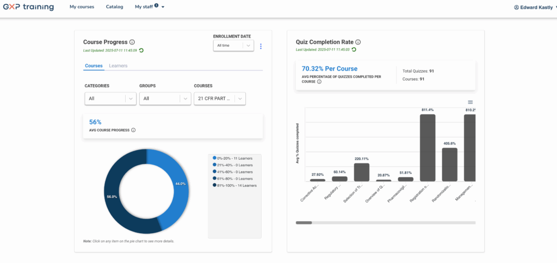Switch to the Learners tab
This screenshot has width=557, height=263.
[118, 66]
